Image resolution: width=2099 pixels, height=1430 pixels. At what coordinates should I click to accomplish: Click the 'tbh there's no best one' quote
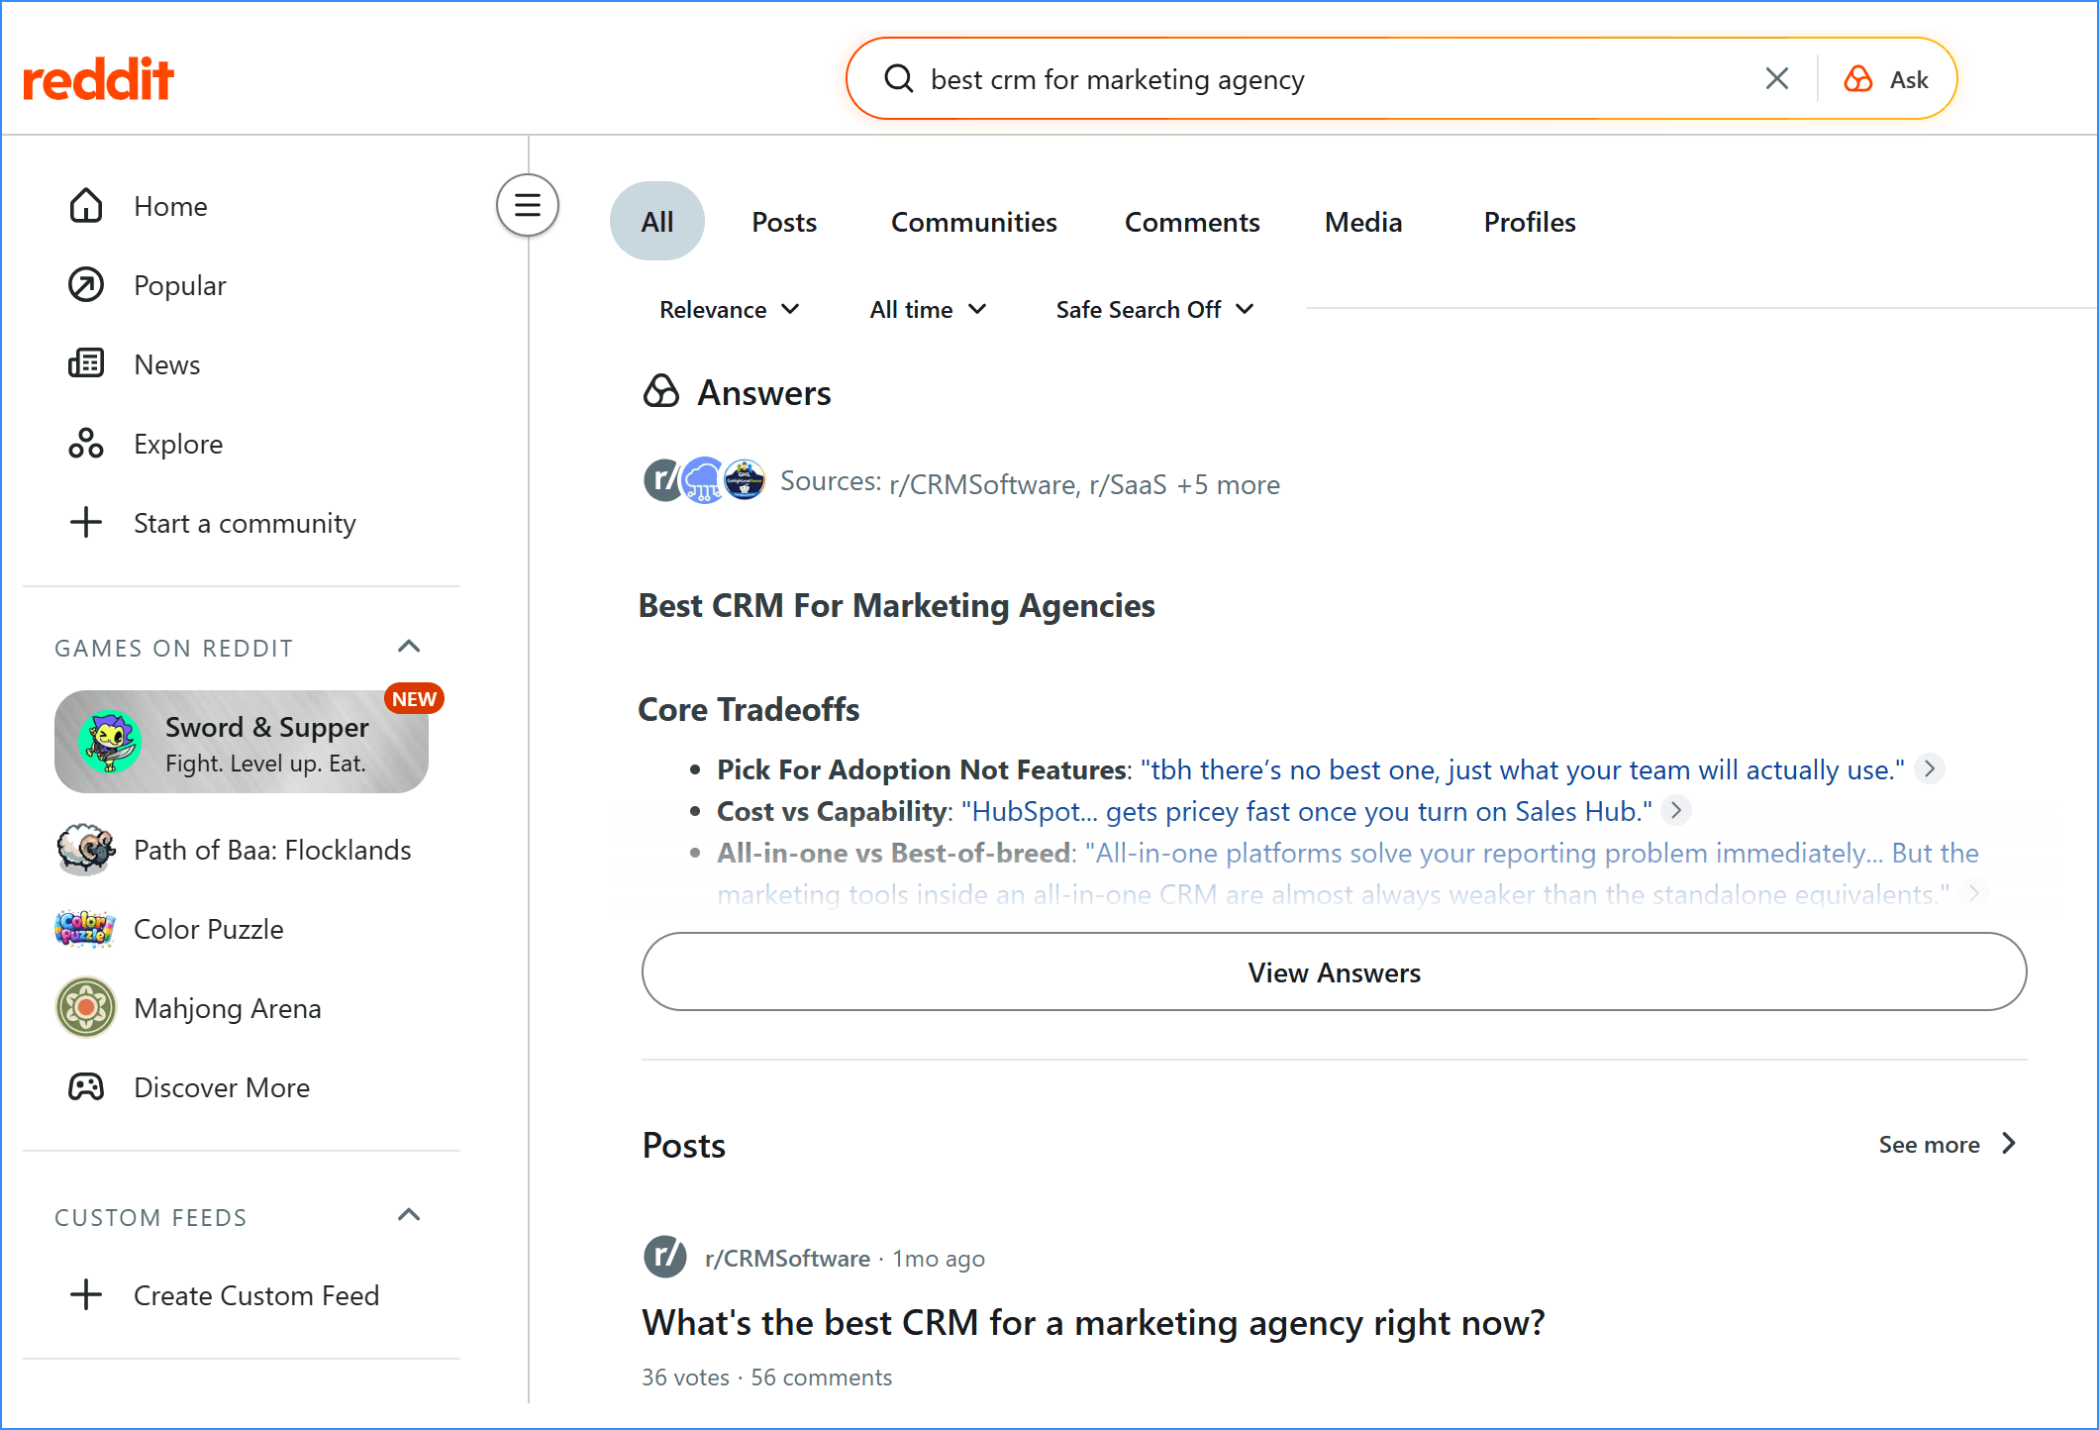click(x=1523, y=769)
